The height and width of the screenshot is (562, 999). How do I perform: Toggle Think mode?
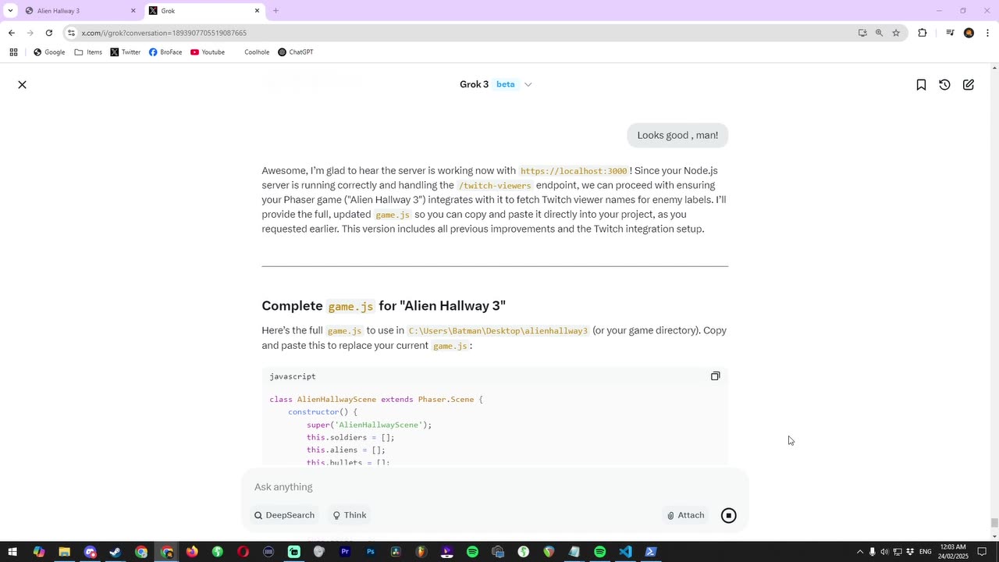[349, 515]
